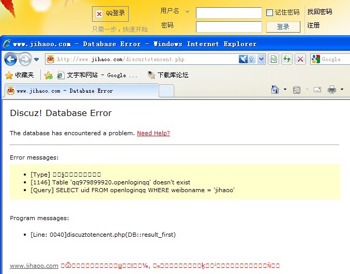350x274 pixels.
Task: Open the 下载库论坛 favorites link
Action: (x=168, y=75)
